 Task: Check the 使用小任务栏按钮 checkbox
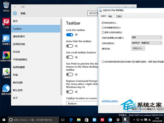click(103, 32)
